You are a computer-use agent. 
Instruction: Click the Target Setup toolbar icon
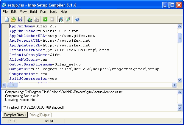pyautogui.click(x=61, y=19)
